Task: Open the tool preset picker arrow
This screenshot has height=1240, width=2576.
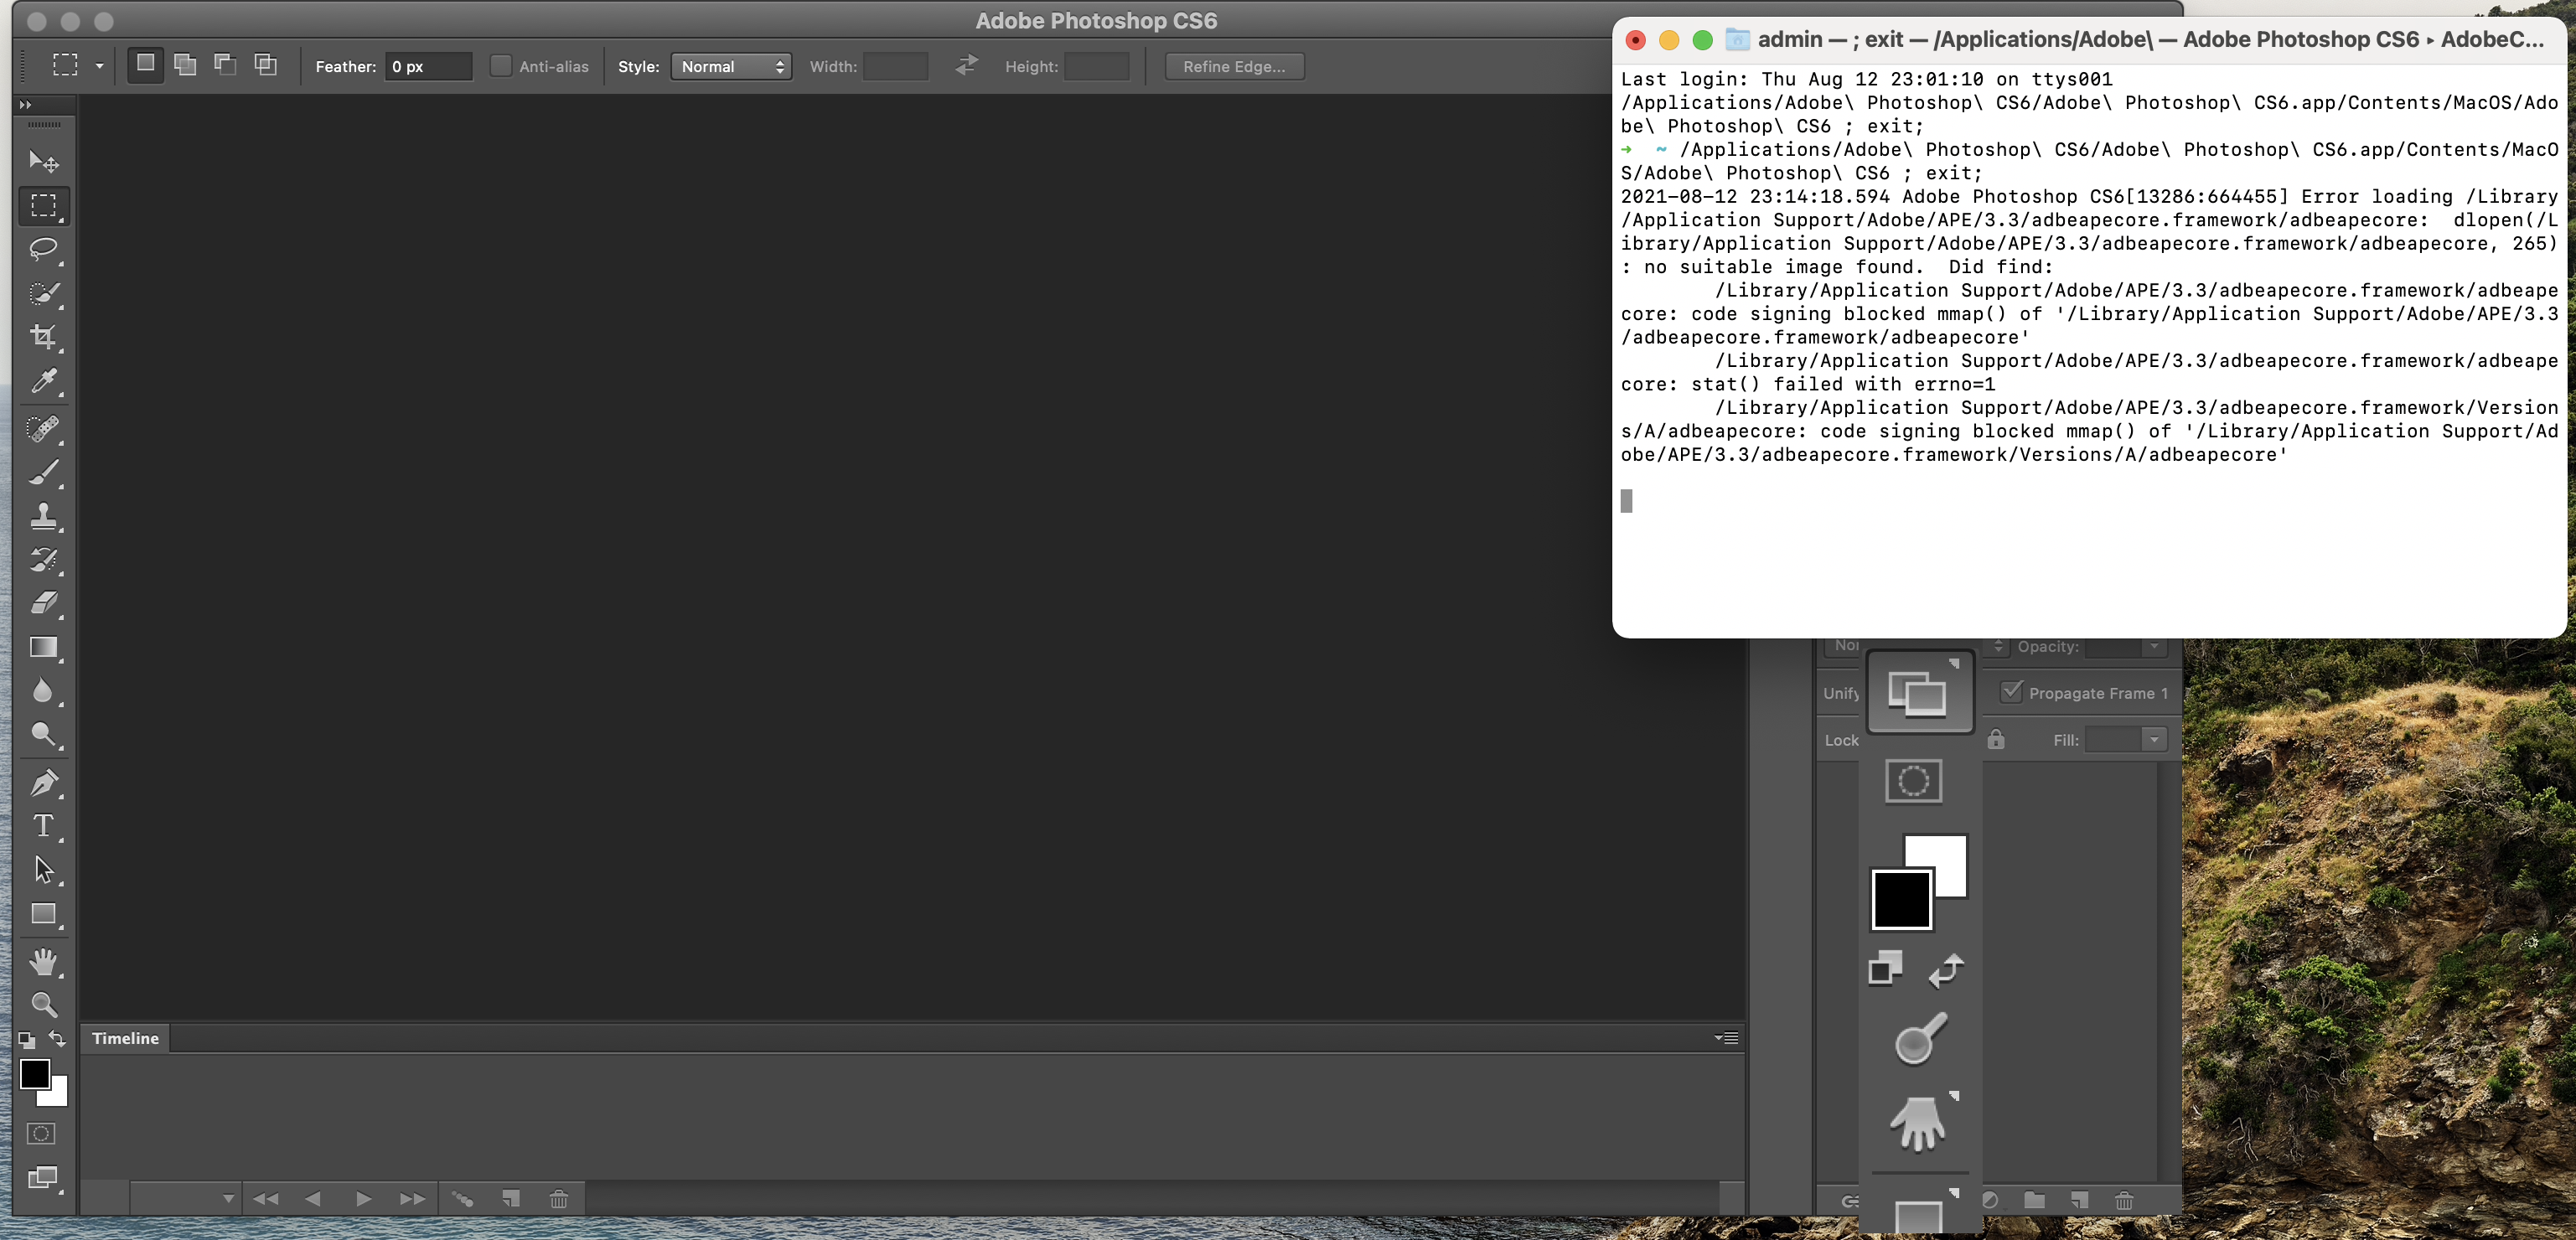Action: 99,66
